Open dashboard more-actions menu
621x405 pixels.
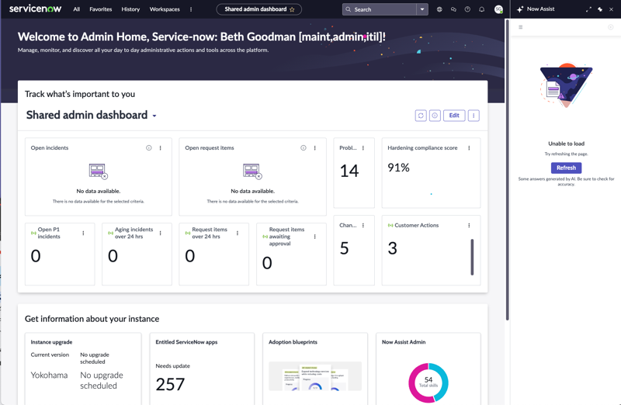pos(474,116)
